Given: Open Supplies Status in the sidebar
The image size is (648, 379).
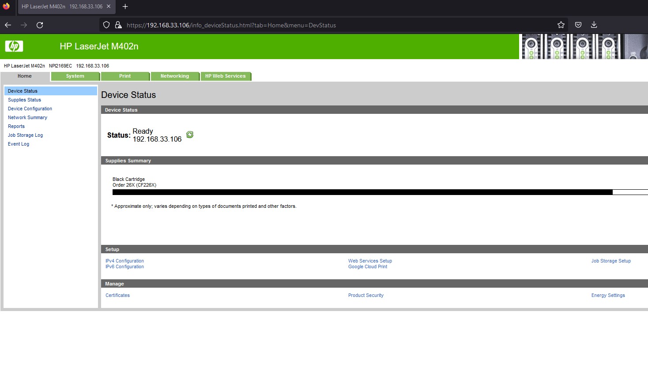Looking at the screenshot, I should [24, 100].
